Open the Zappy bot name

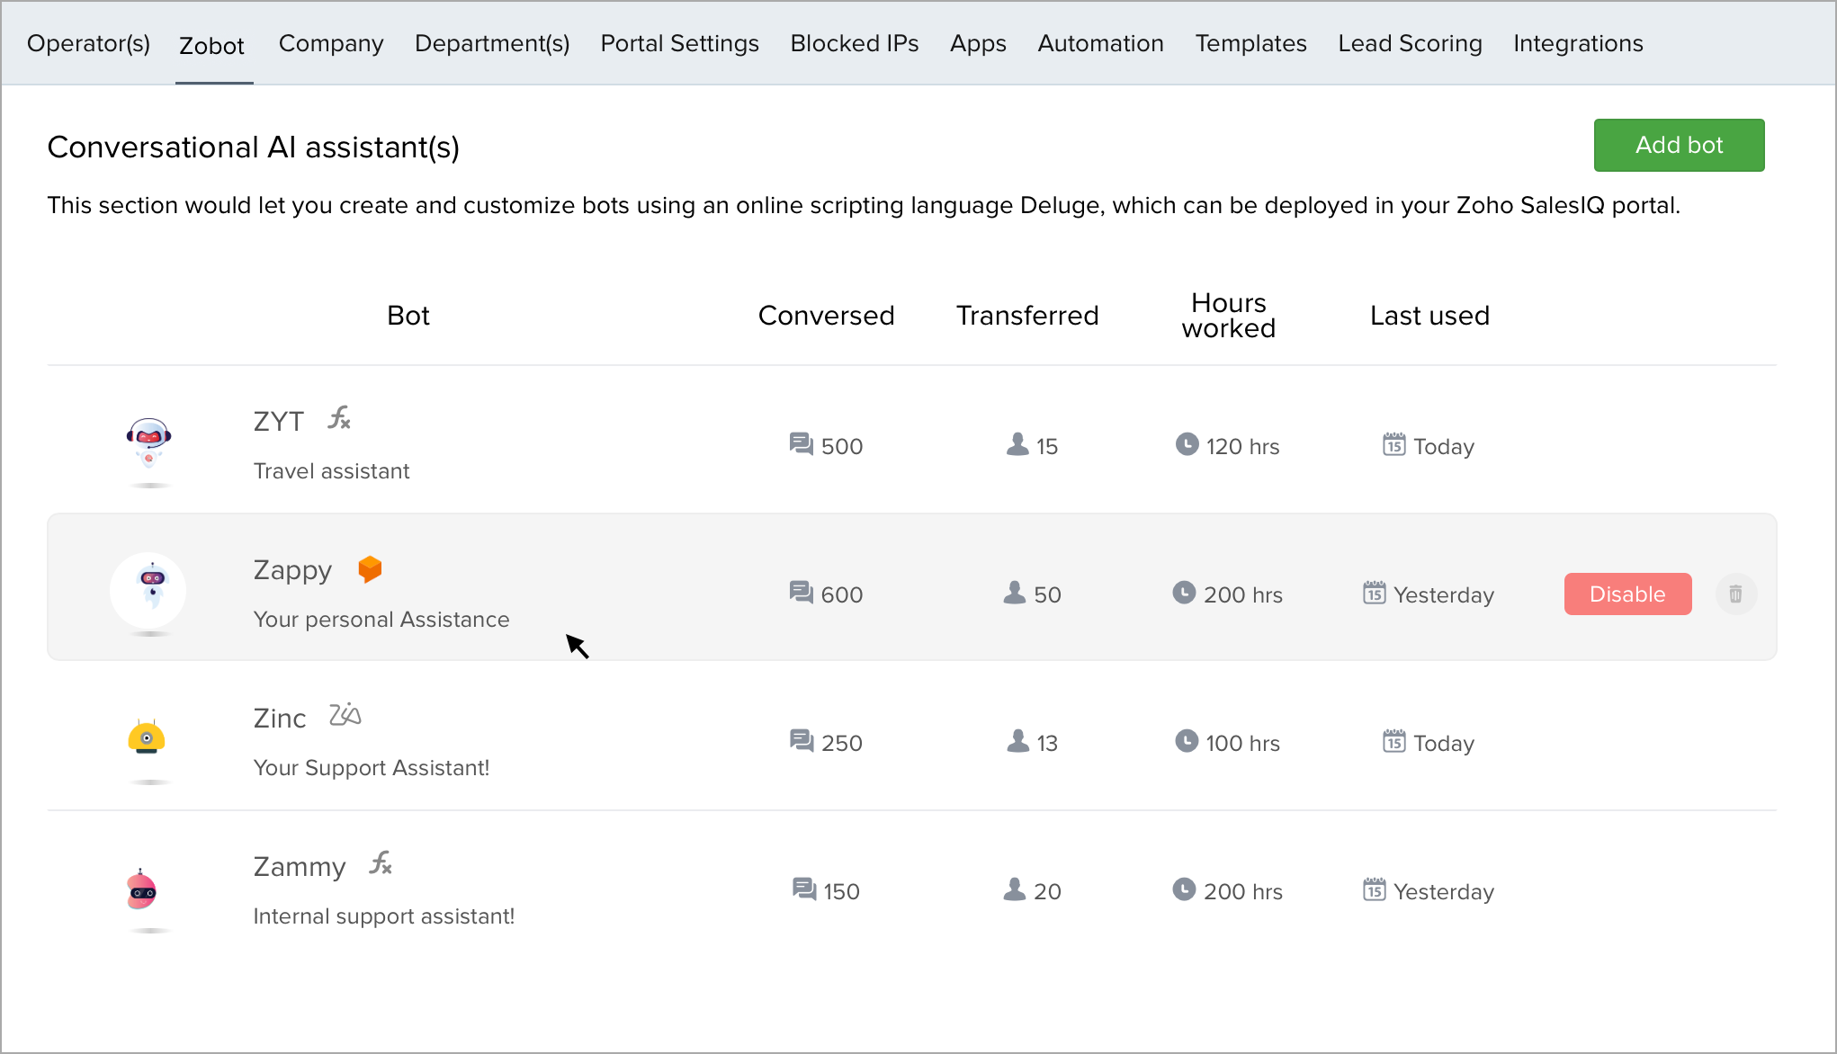coord(292,570)
